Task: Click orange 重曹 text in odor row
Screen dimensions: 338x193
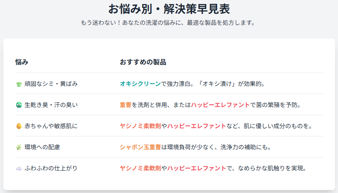Action: click(x=126, y=105)
